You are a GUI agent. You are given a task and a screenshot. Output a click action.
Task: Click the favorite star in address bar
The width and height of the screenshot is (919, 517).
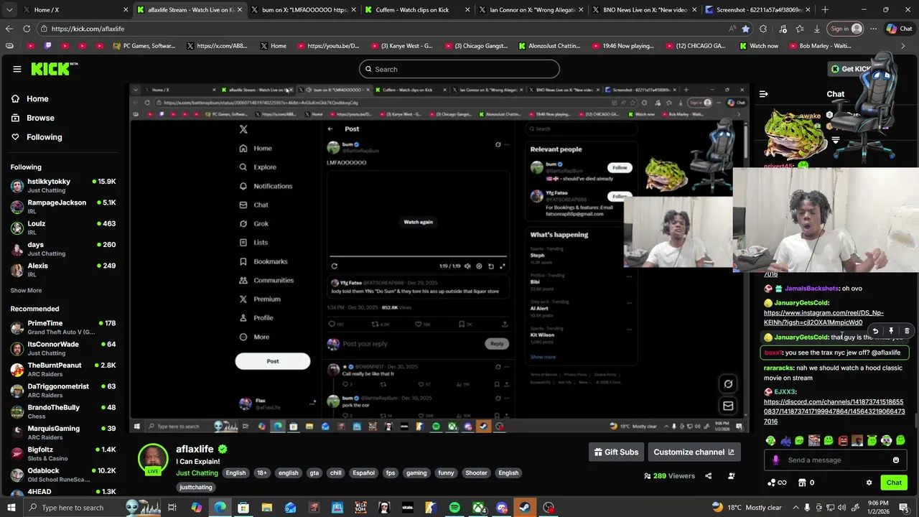(x=745, y=29)
